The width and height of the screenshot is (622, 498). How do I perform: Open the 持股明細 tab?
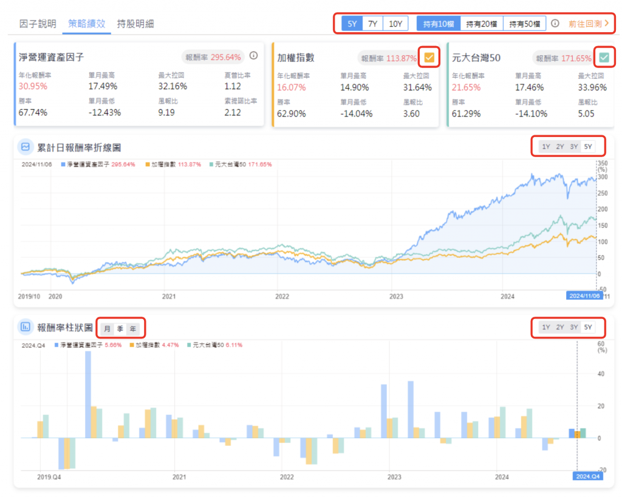(x=135, y=24)
